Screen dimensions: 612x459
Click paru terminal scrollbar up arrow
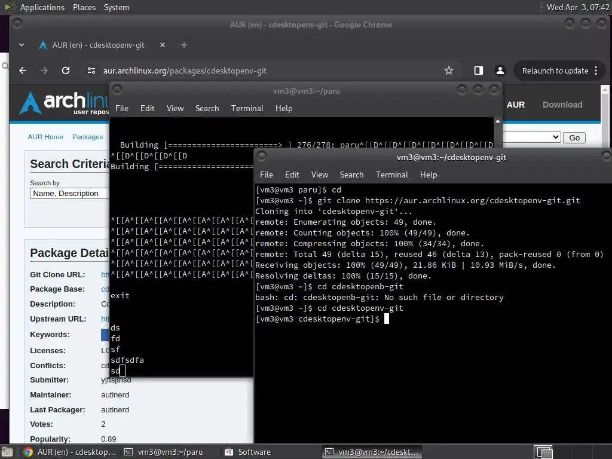coord(498,121)
